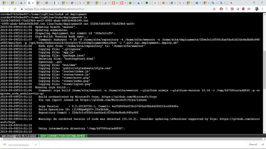Switch to the green cube tab labeled H
This screenshot has width=266, height=149.
pyautogui.click(x=148, y=3)
